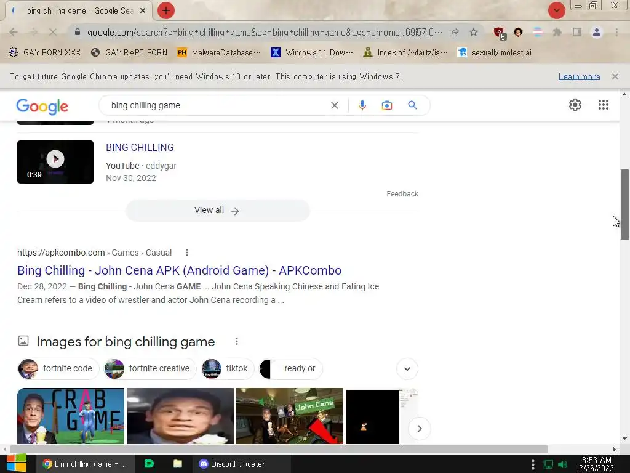The image size is (630, 473).
Task: Open the 'Windows 11 Dow…' bookmark
Action: pyautogui.click(x=312, y=52)
